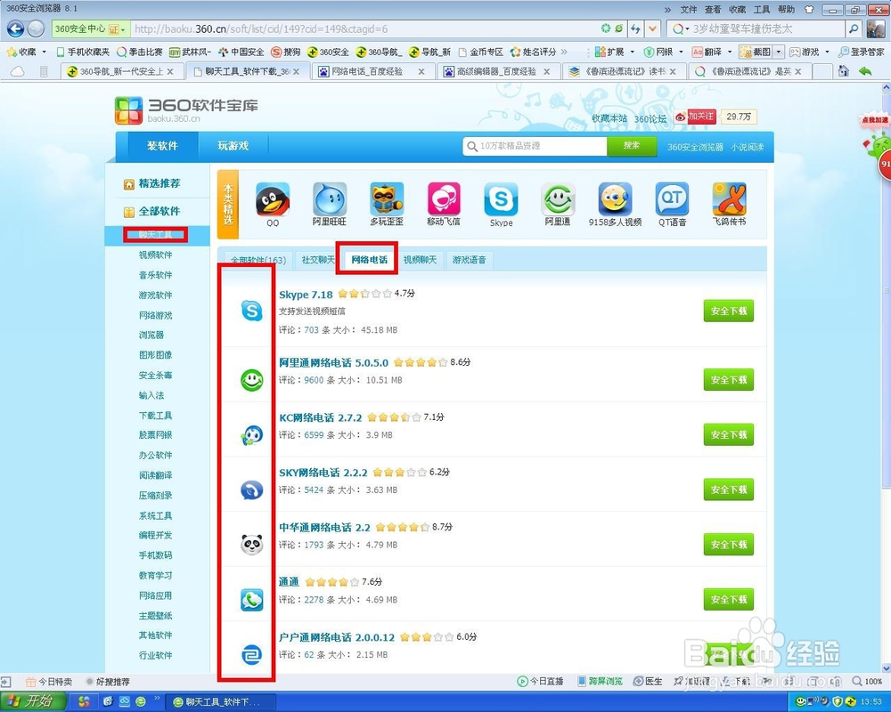Switch to 玩游戏 navigation tab
This screenshot has height=712, width=891.
233,146
